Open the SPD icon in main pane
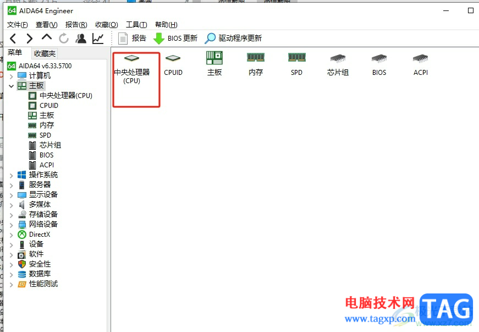Viewport: 479px width, 332px height. click(x=296, y=64)
